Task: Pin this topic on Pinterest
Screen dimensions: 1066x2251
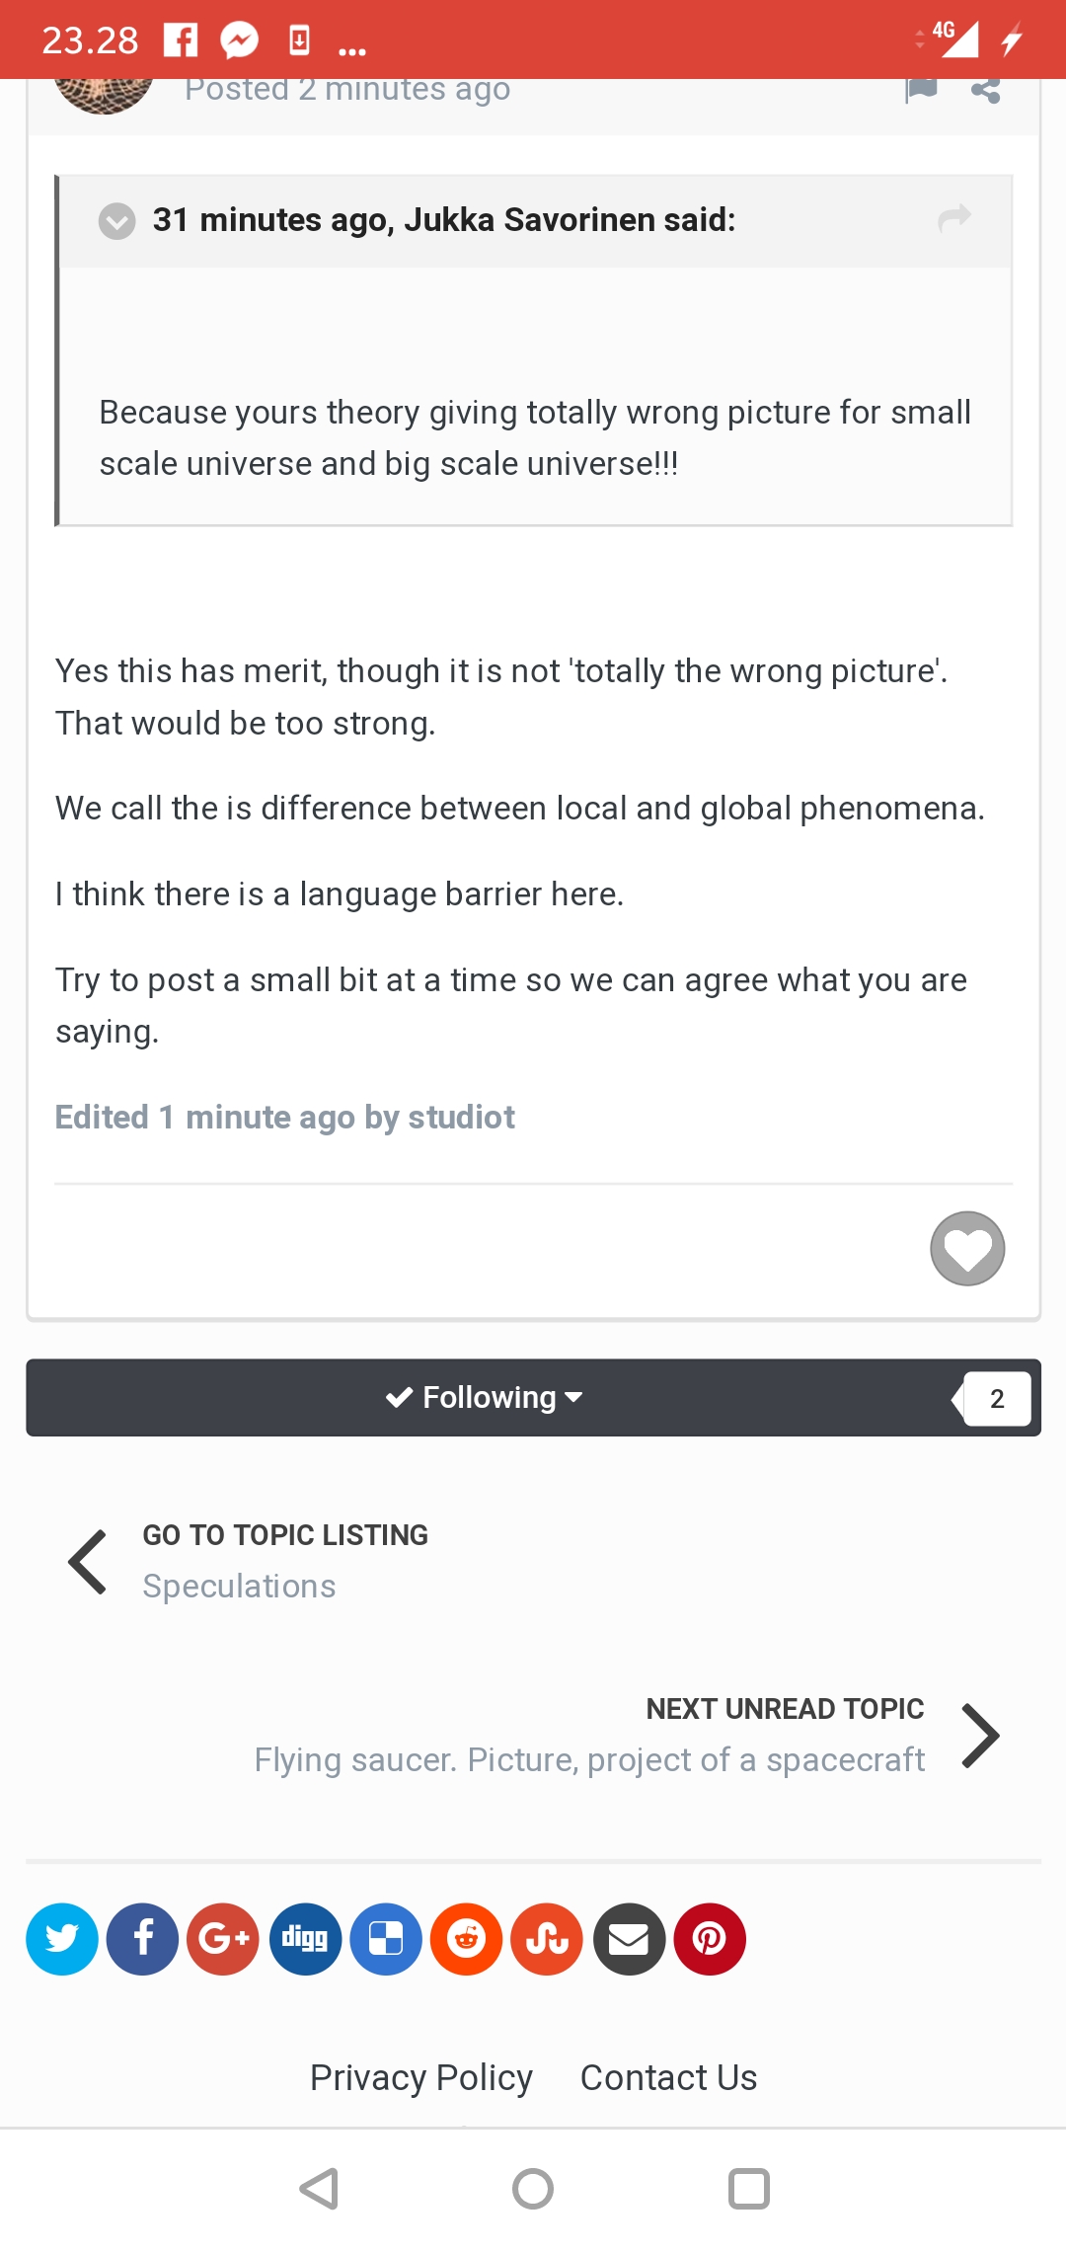Action: coord(710,1939)
